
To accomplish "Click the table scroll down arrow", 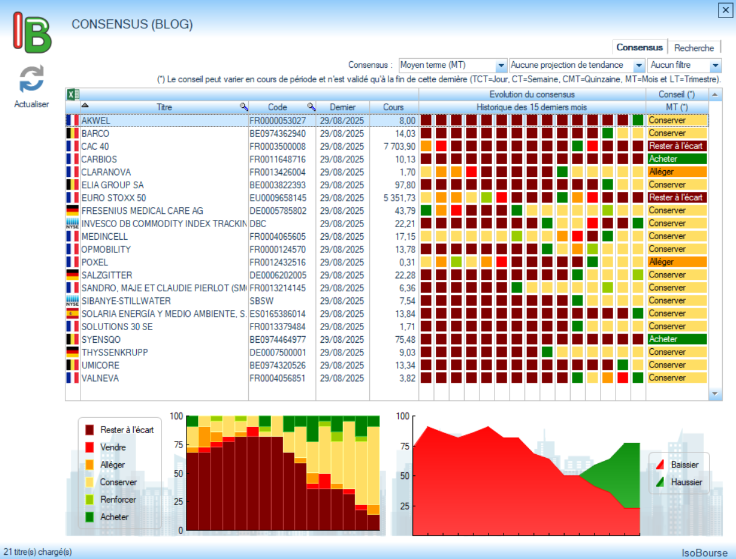I will point(715,394).
